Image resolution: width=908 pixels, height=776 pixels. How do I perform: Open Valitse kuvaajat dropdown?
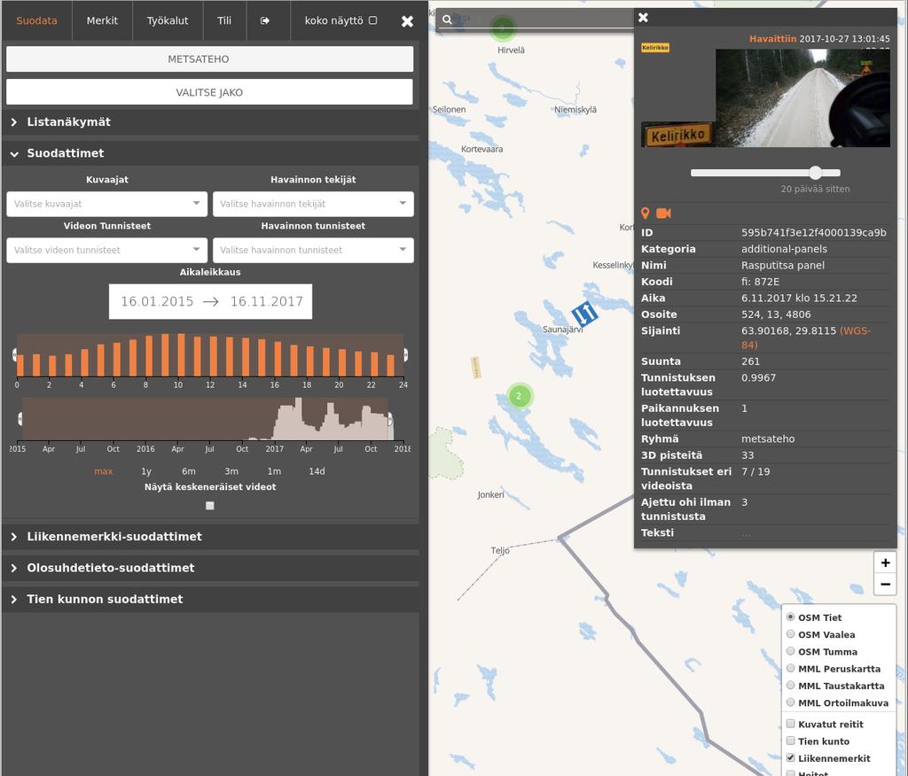tap(107, 204)
